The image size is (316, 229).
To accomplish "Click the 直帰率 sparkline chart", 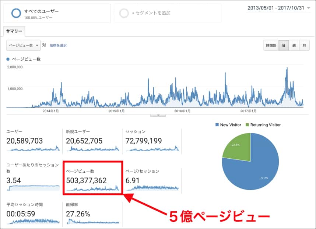I will click(x=93, y=221).
